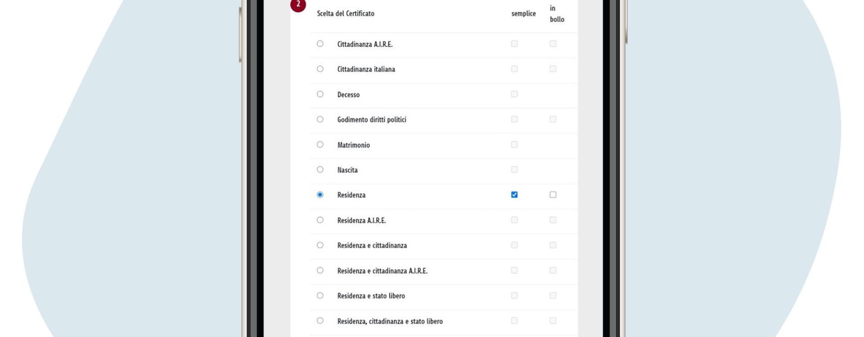Screen dimensions: 864x337
Task: Tick in bollo checkbox for Residenza e cittadinanza
Action: (553, 245)
